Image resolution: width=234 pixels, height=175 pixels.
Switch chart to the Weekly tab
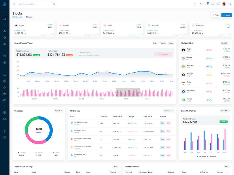[x=163, y=43]
